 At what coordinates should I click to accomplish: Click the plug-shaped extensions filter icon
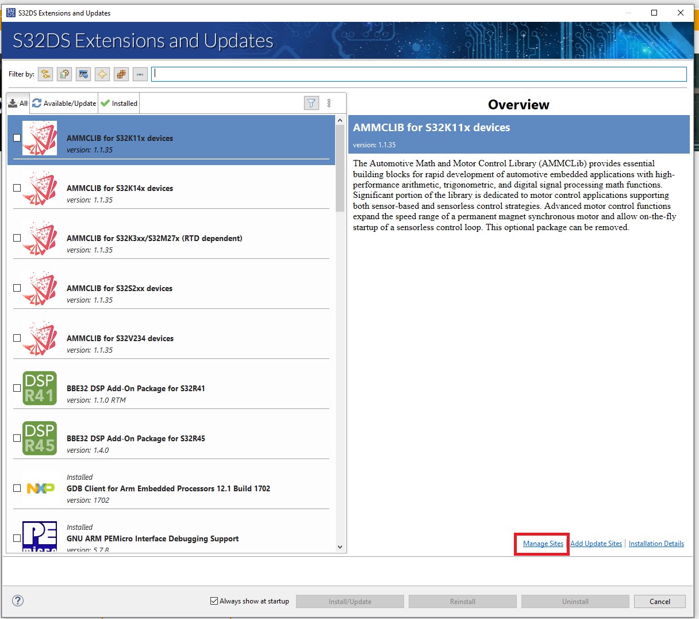(45, 74)
